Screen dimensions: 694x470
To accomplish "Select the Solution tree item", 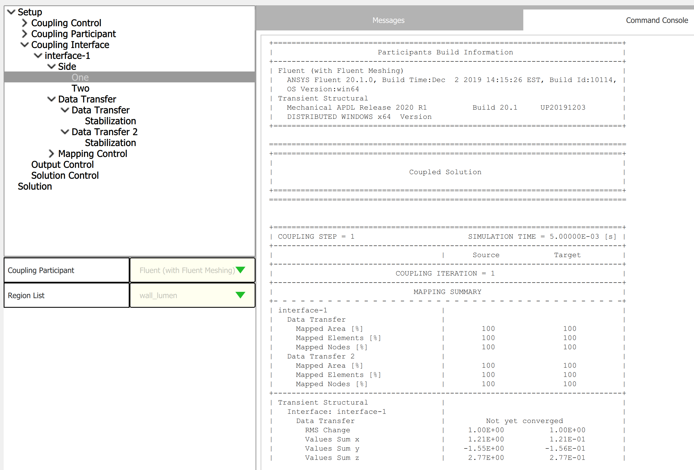I will coord(35,186).
